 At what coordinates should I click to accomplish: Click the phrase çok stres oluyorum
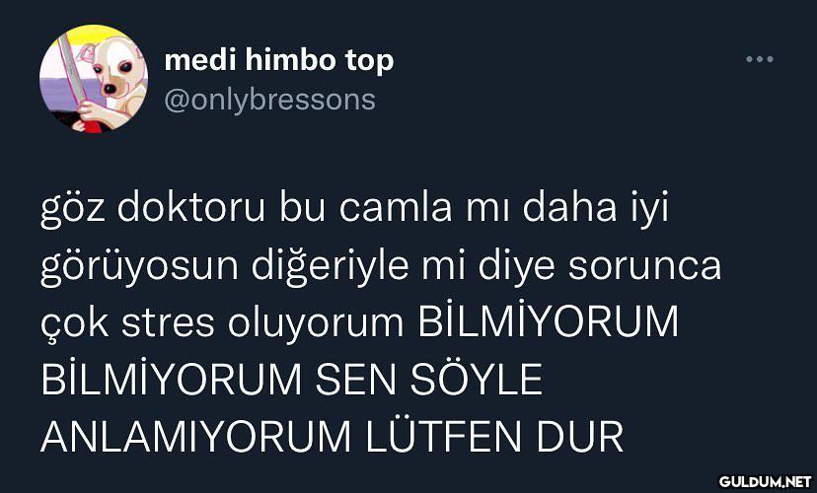222,322
